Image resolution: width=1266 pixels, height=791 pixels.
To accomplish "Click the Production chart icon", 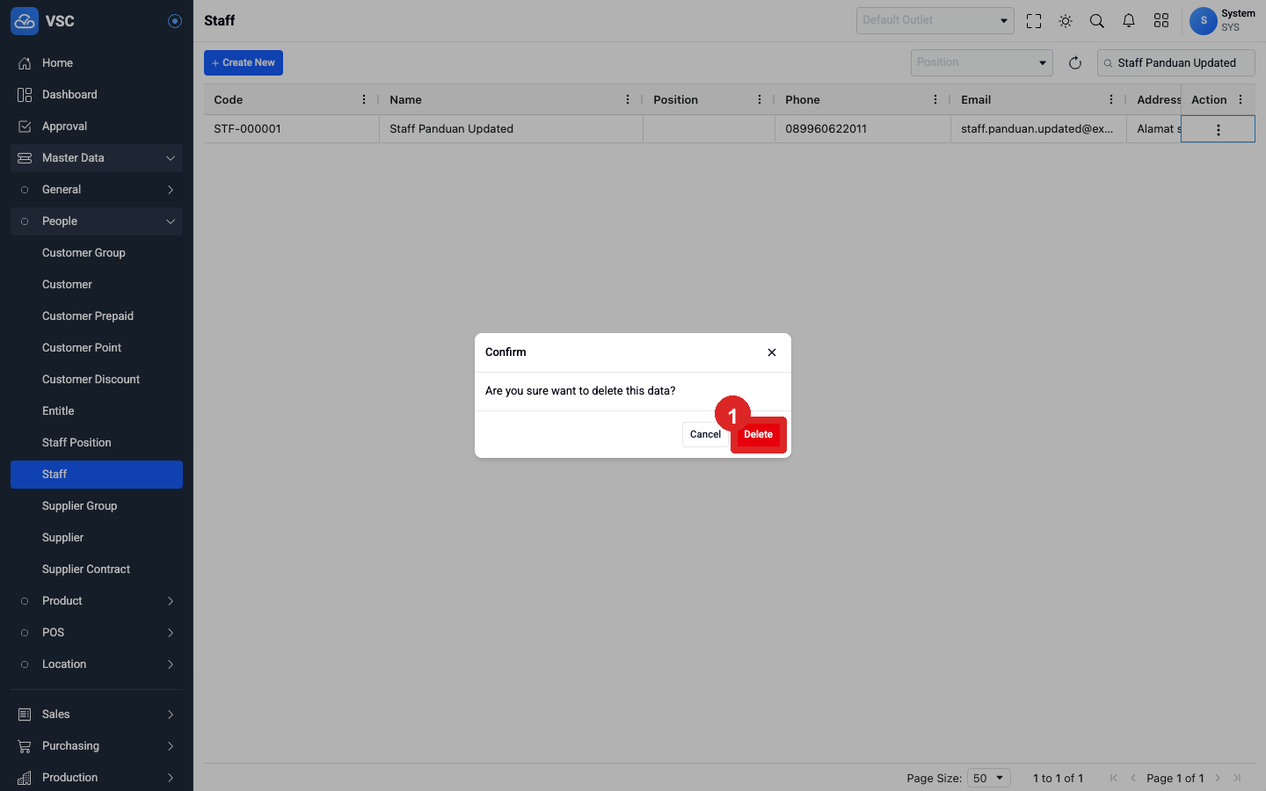I will (25, 778).
